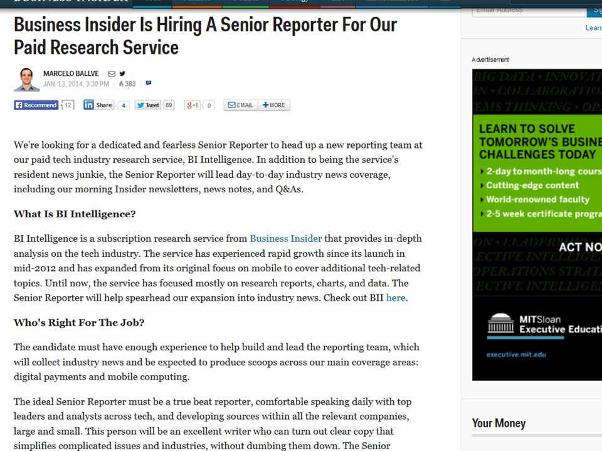Click 'Who's Right For The Job?' heading
The width and height of the screenshot is (602, 451).
pyautogui.click(x=79, y=323)
